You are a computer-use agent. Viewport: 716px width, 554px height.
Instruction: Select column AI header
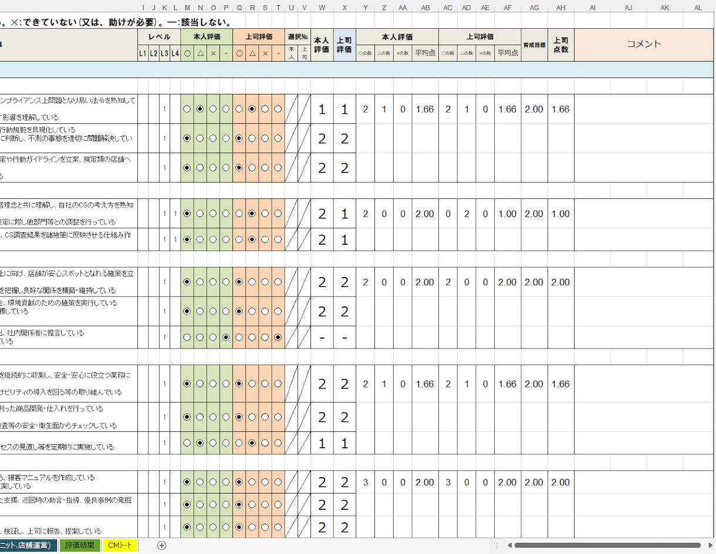(x=592, y=8)
